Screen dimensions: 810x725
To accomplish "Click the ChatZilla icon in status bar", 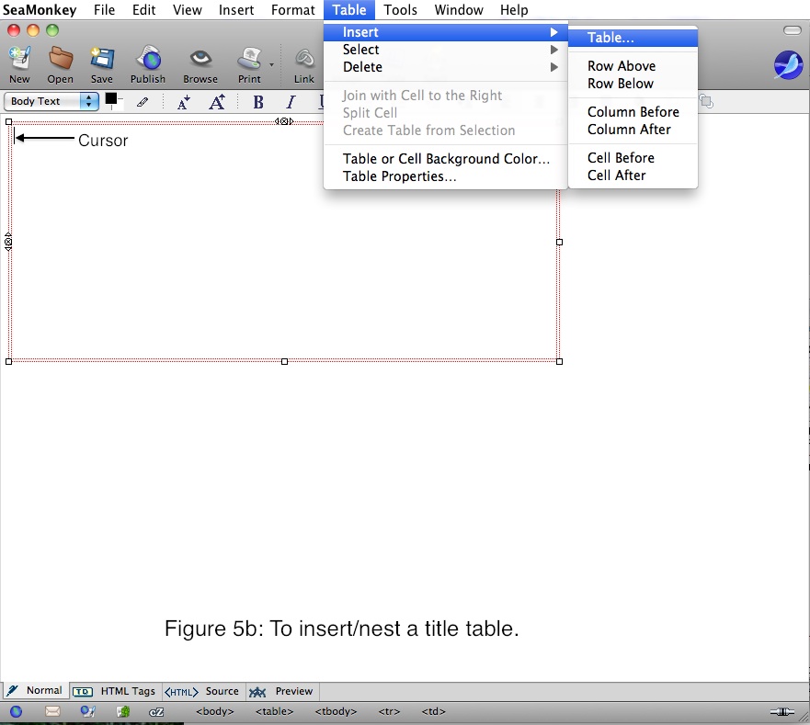I will click(156, 711).
